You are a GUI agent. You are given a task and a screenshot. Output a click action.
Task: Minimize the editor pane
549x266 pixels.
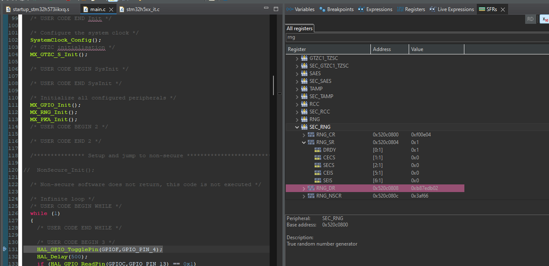(266, 9)
